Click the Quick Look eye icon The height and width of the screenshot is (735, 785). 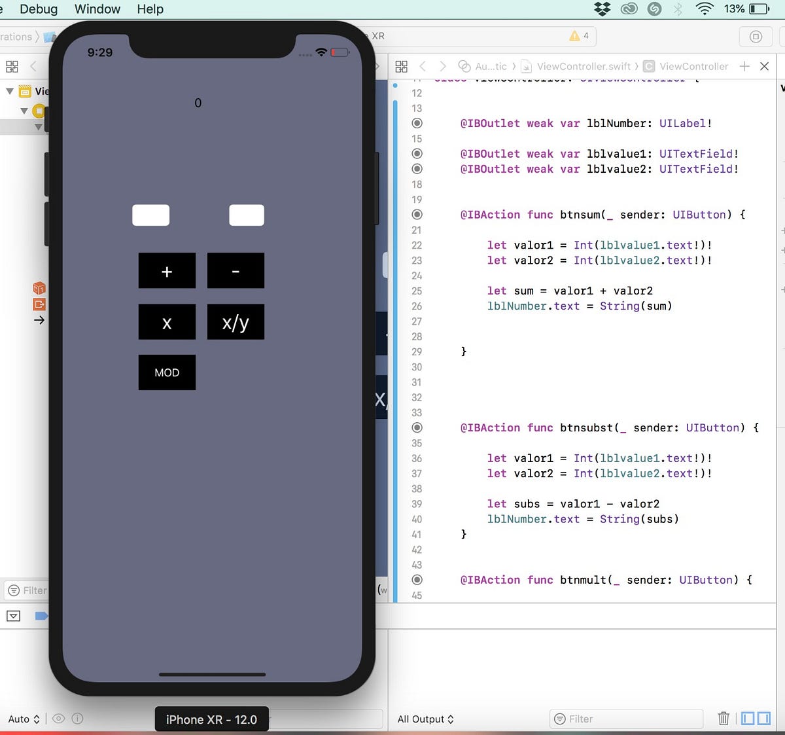58,719
